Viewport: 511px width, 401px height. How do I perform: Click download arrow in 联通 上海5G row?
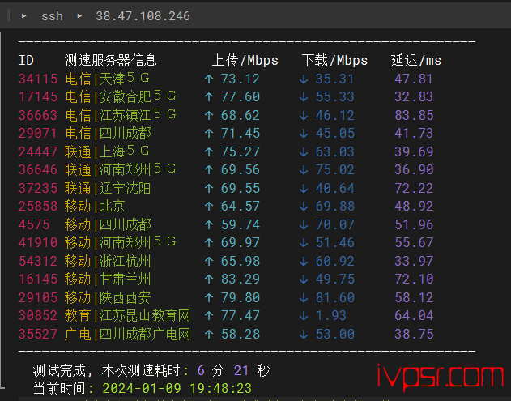[x=303, y=151]
